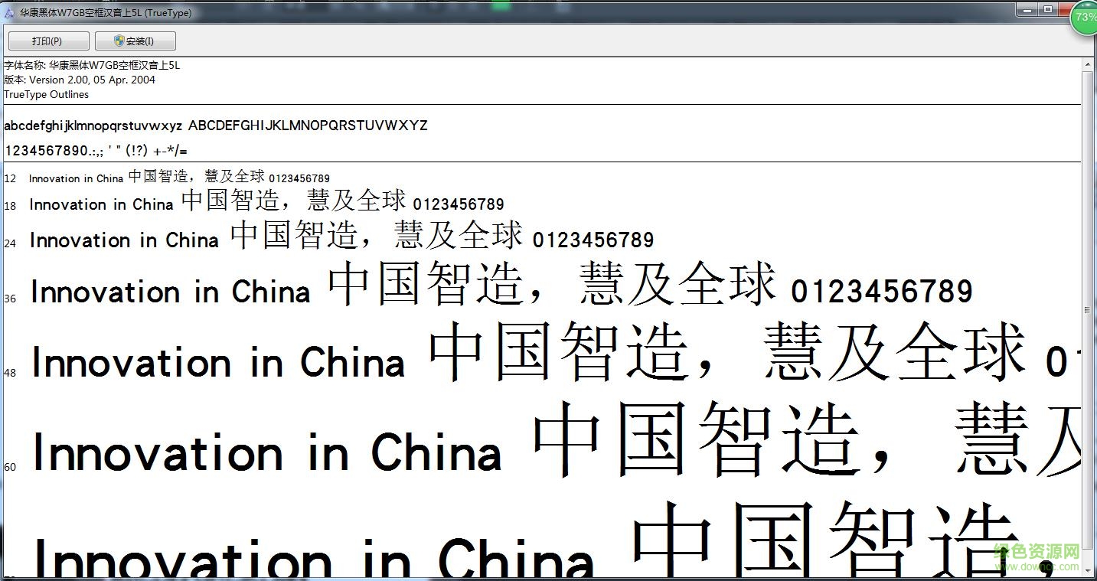Image resolution: width=1097 pixels, height=581 pixels.
Task: Click the 打印(P) print button
Action: 47,40
